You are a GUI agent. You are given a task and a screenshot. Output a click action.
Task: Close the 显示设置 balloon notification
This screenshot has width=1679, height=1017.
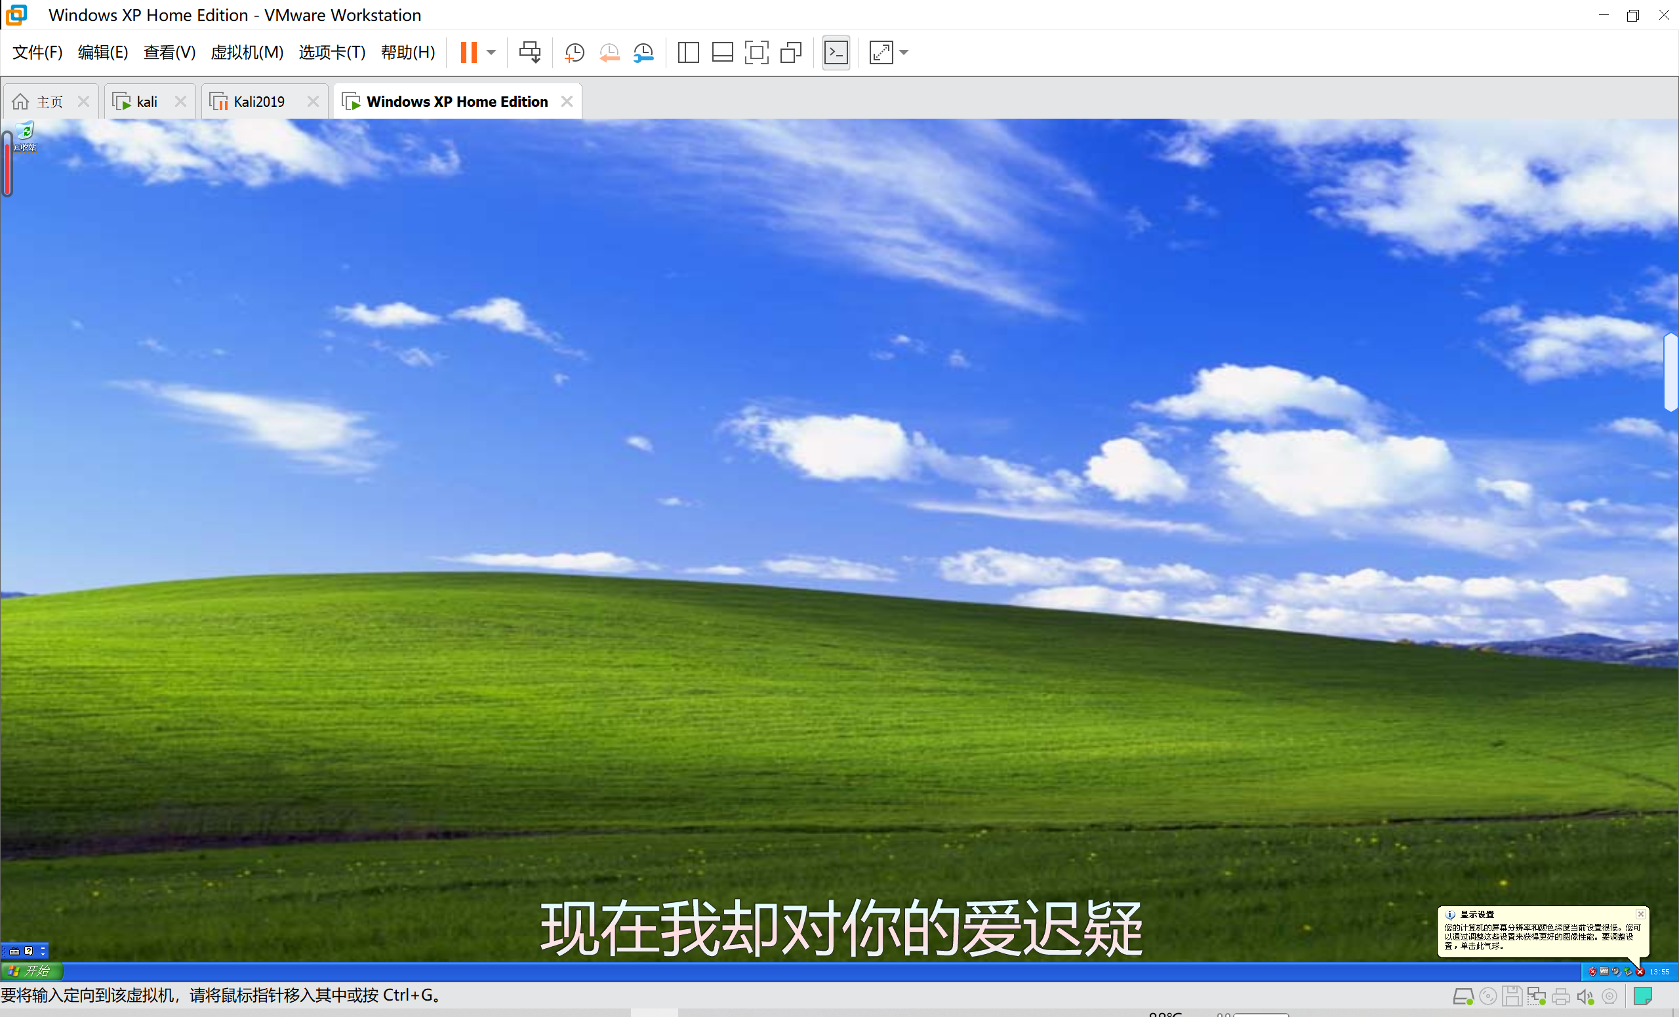point(1641,914)
